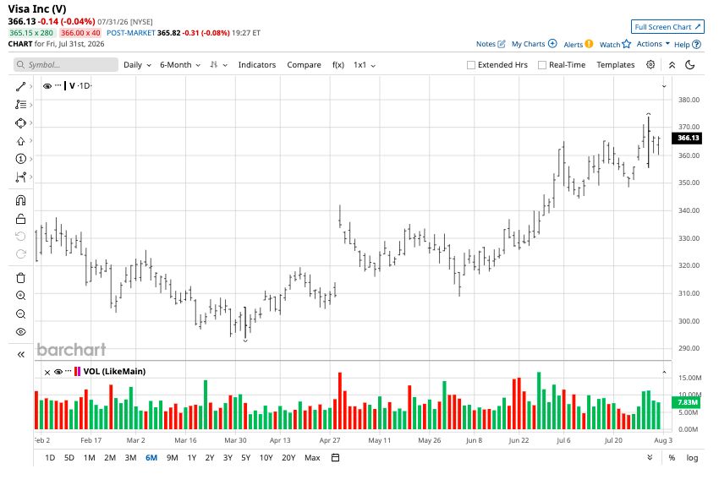The image size is (719, 496).
Task: Open VOL indicator more options dots
Action: [69, 370]
